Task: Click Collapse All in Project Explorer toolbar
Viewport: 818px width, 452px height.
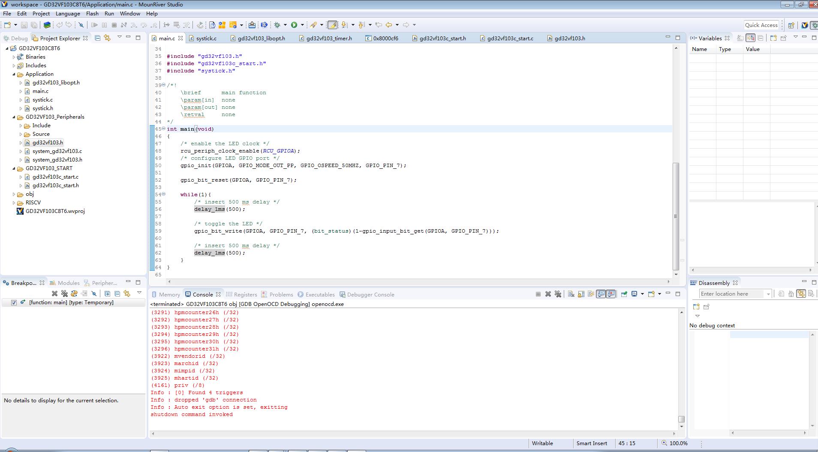Action: [97, 38]
